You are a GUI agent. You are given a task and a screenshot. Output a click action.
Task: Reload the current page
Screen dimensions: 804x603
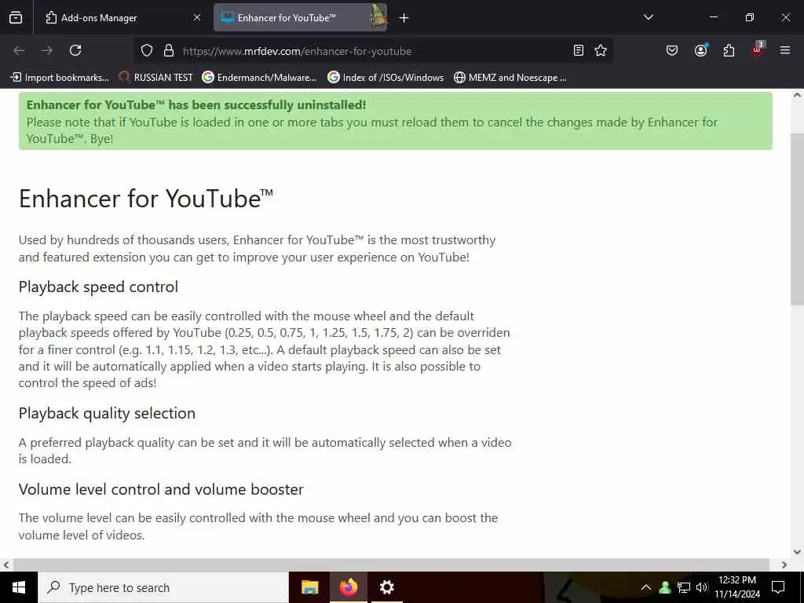tap(75, 50)
